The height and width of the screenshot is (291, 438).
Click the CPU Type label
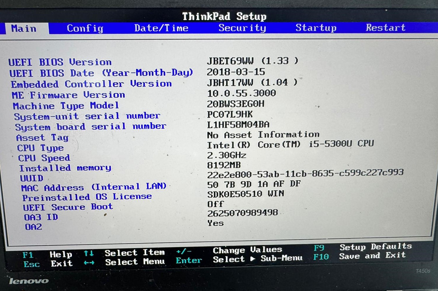[x=40, y=148]
